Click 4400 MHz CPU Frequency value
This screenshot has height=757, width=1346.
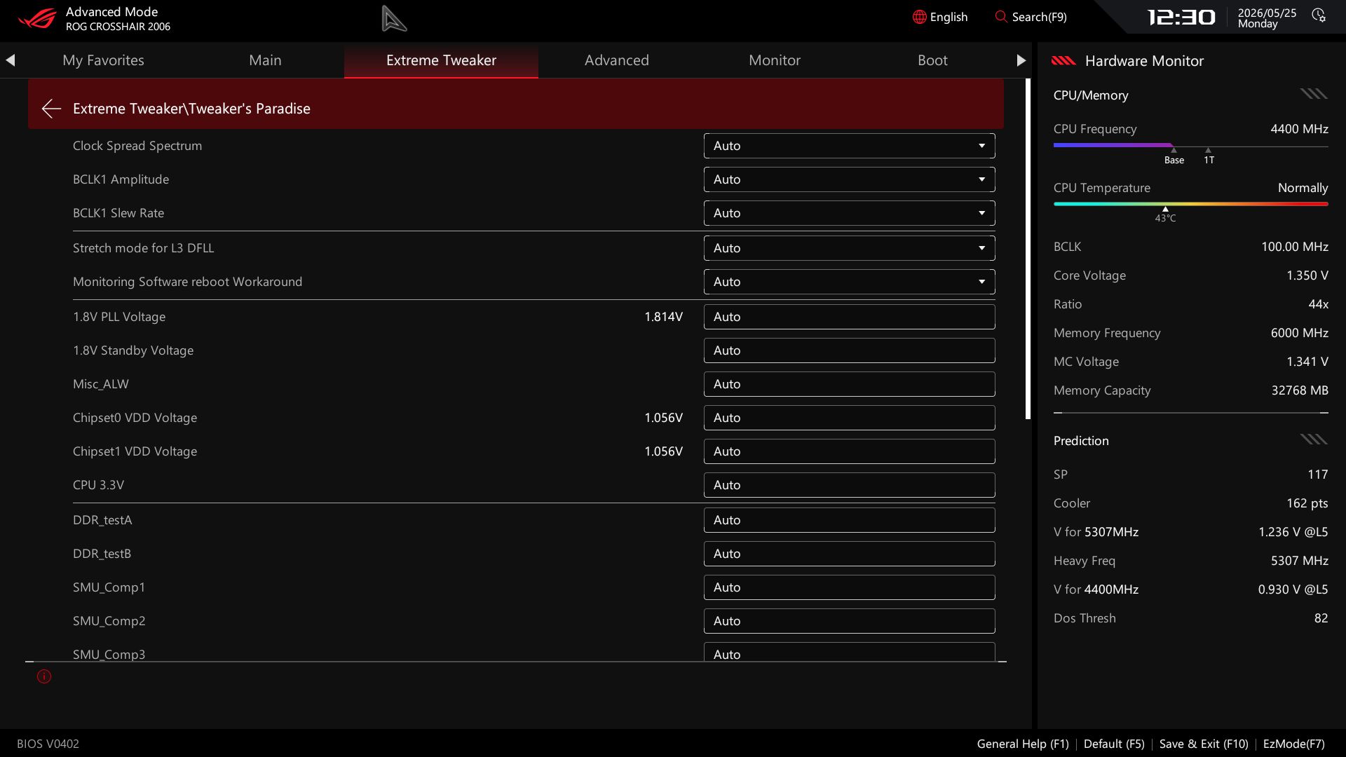click(x=1299, y=129)
